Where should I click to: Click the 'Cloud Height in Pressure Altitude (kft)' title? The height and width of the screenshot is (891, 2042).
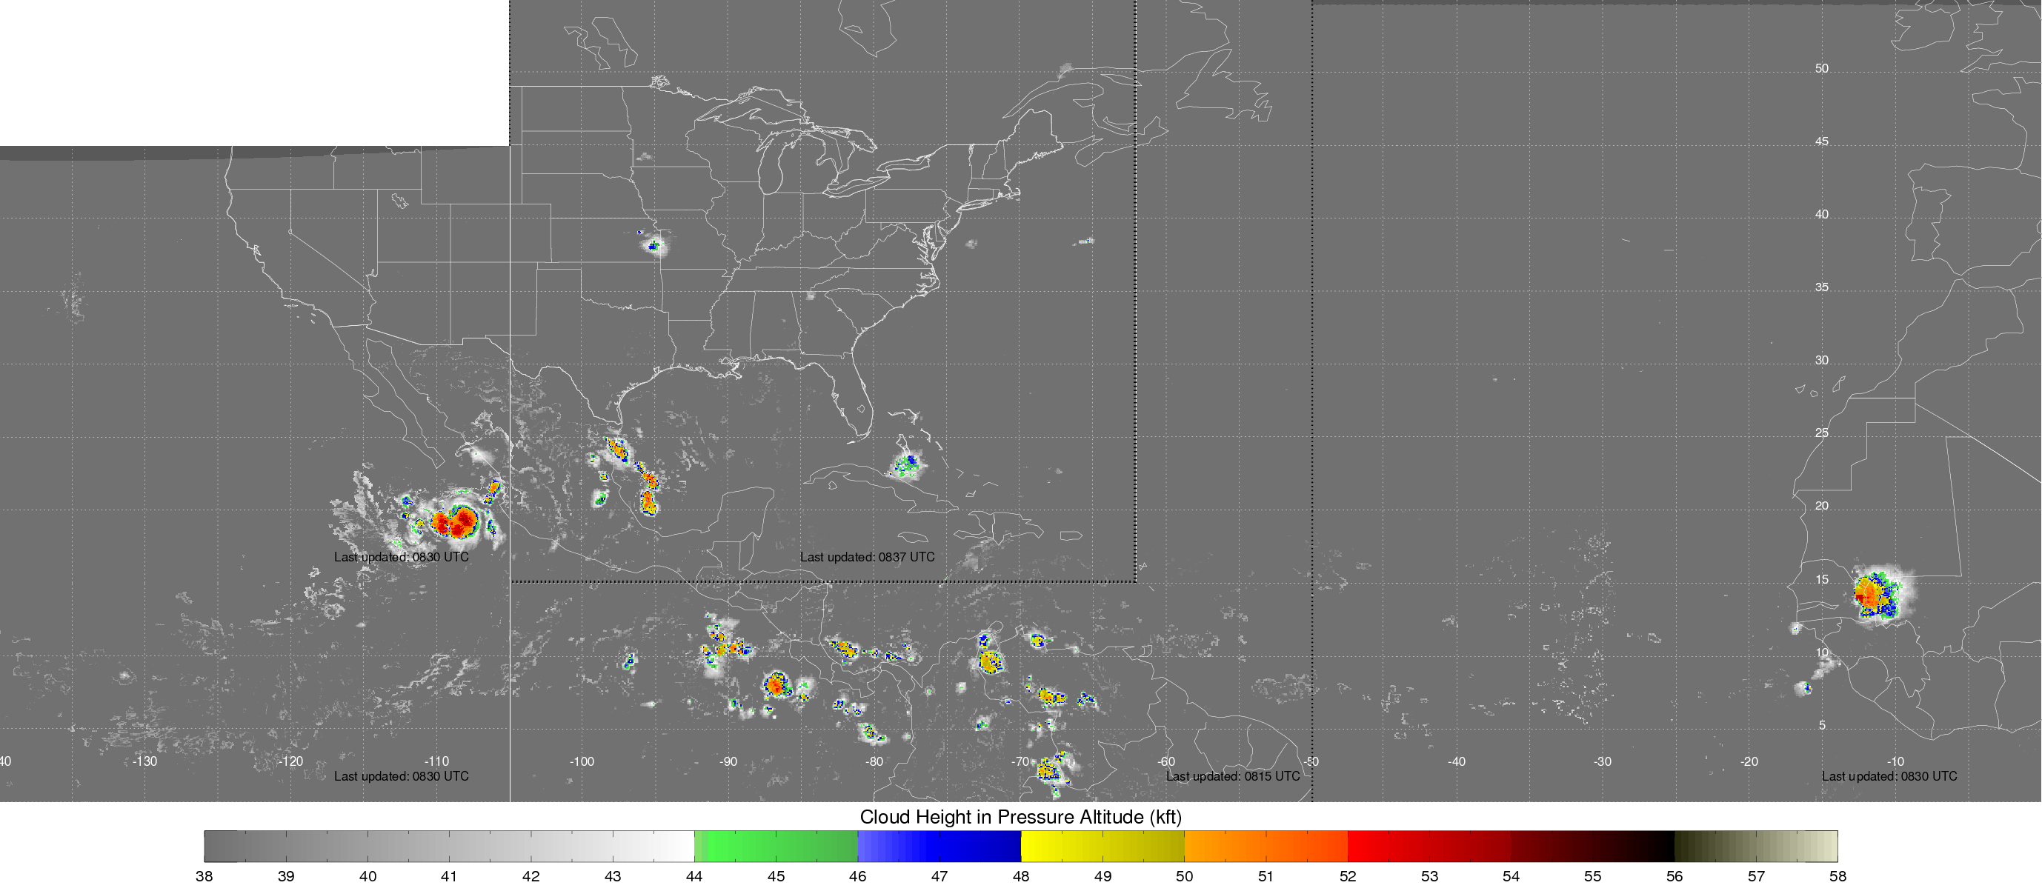(x=1020, y=816)
